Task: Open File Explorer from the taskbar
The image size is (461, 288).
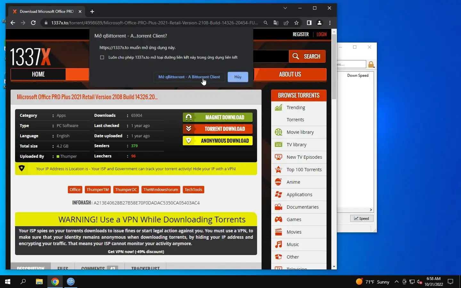Action: coord(39,282)
